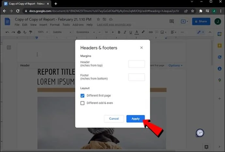Screen dimensions: 225x152
Task: Toggle bold formatting
Action: (119, 32)
